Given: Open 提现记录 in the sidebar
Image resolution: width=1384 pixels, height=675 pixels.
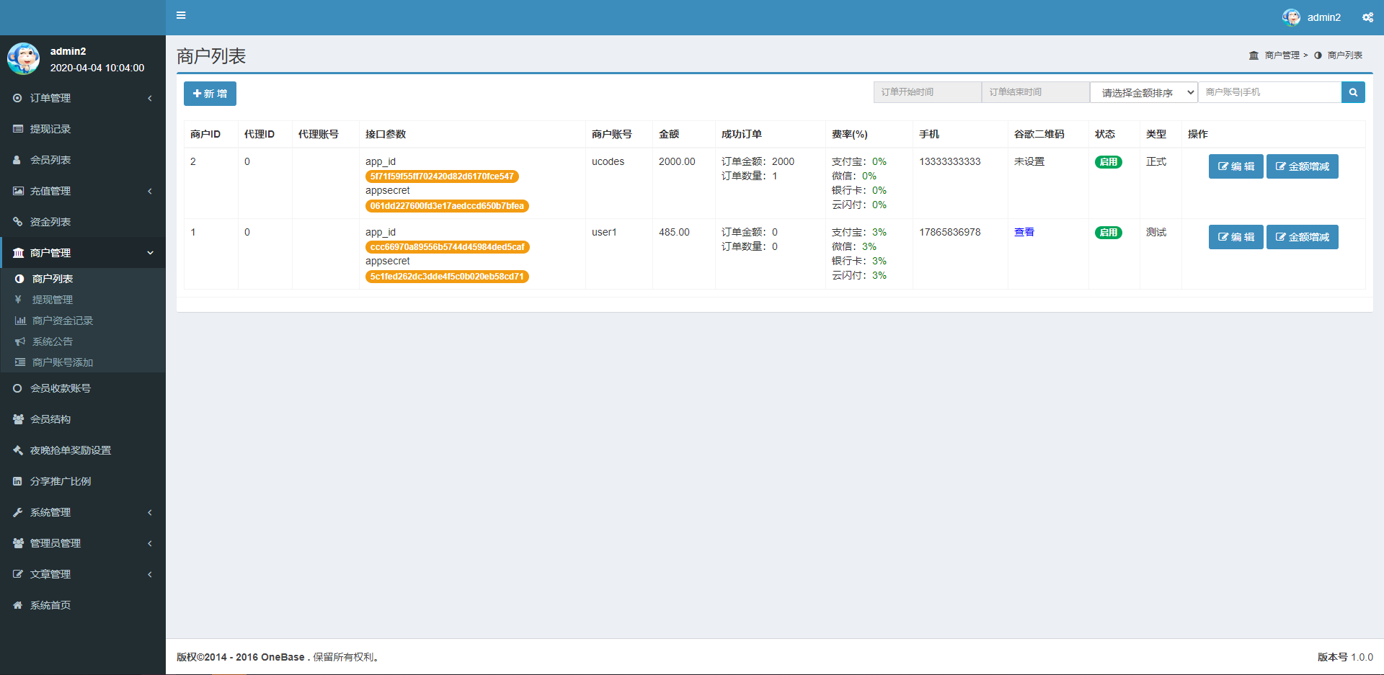Looking at the screenshot, I should point(50,129).
